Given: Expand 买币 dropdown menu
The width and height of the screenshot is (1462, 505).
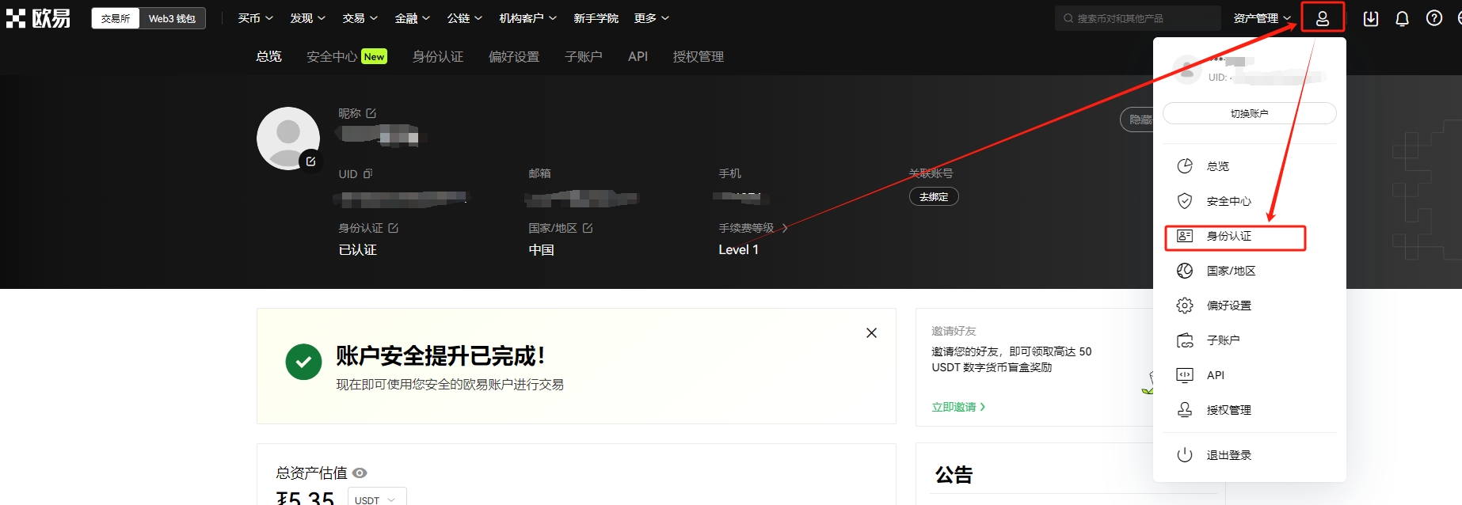Looking at the screenshot, I should click(x=255, y=18).
